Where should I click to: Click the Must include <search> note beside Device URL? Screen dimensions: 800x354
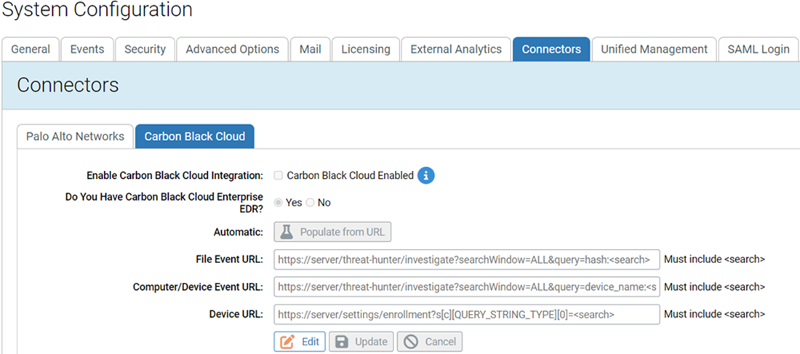pos(714,314)
